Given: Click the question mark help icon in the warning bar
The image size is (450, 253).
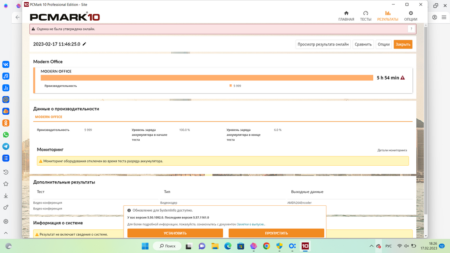Looking at the screenshot, I should pos(411,29).
